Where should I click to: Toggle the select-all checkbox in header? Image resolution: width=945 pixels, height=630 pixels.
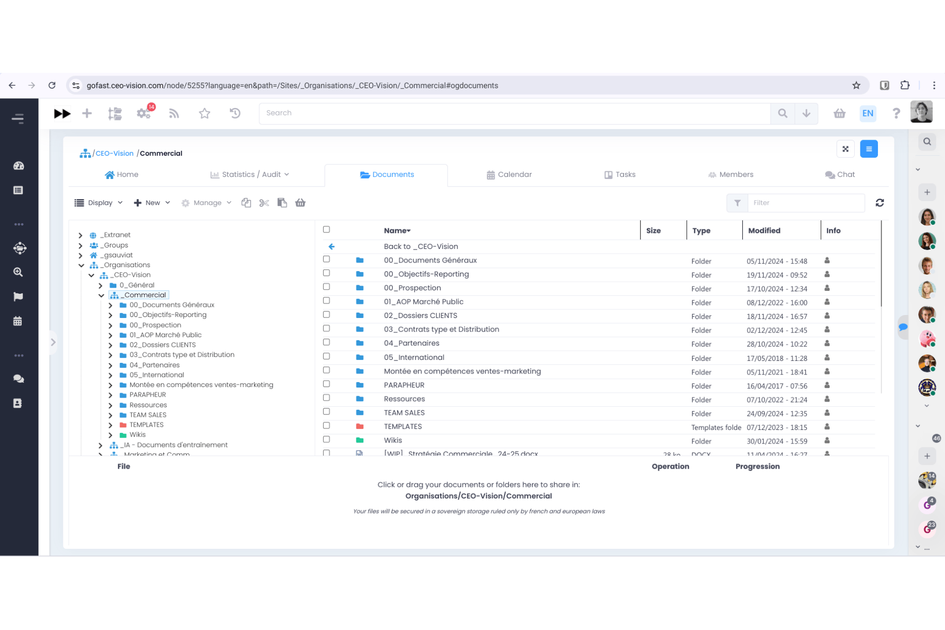pyautogui.click(x=327, y=230)
